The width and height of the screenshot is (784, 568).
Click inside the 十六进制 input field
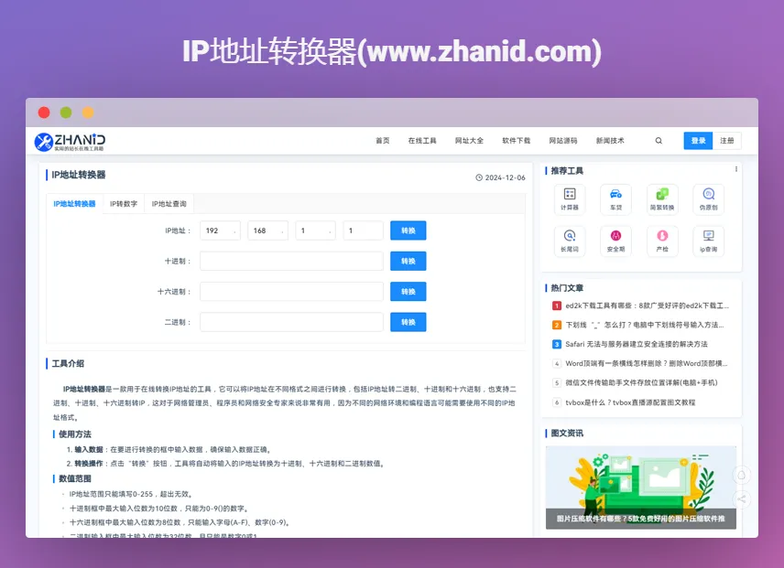pyautogui.click(x=291, y=291)
